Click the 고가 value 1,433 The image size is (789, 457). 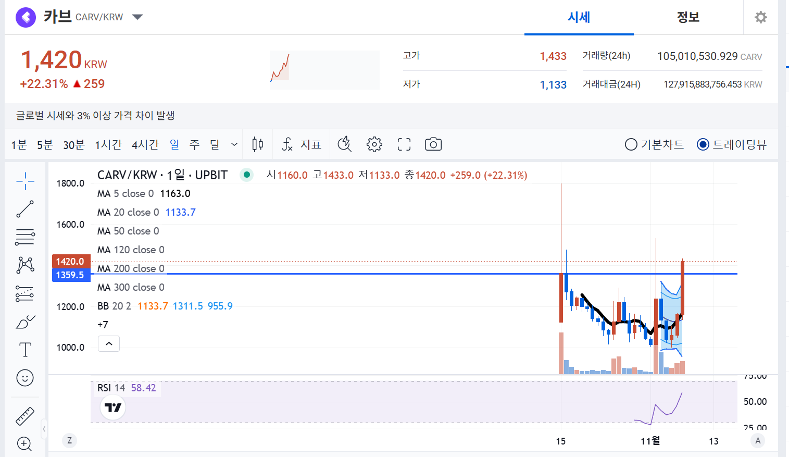click(553, 56)
